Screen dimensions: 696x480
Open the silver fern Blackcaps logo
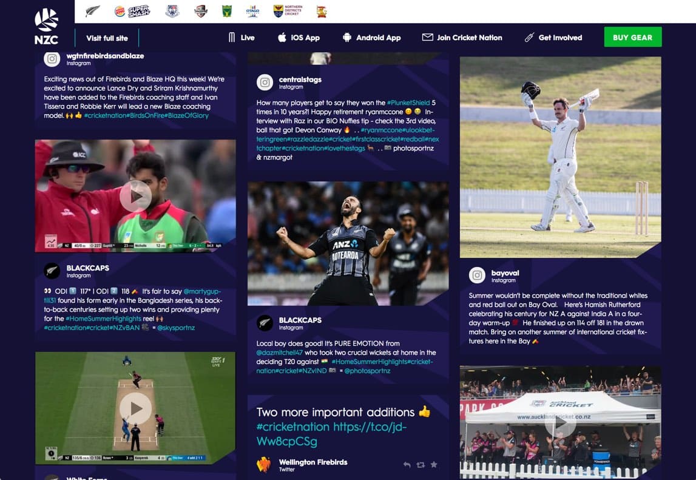[92, 11]
